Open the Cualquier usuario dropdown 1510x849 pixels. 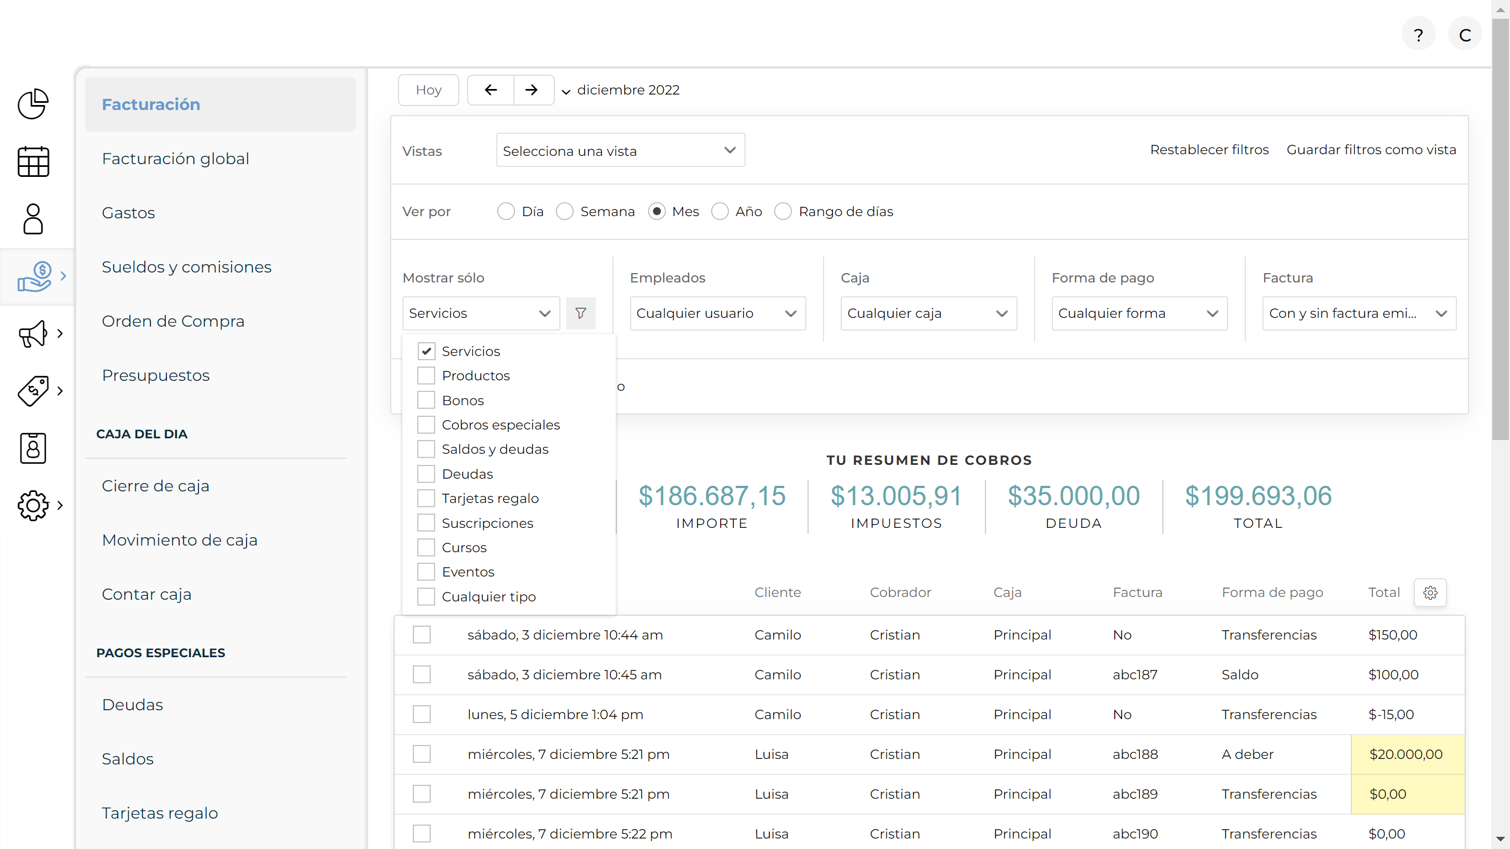(x=717, y=313)
